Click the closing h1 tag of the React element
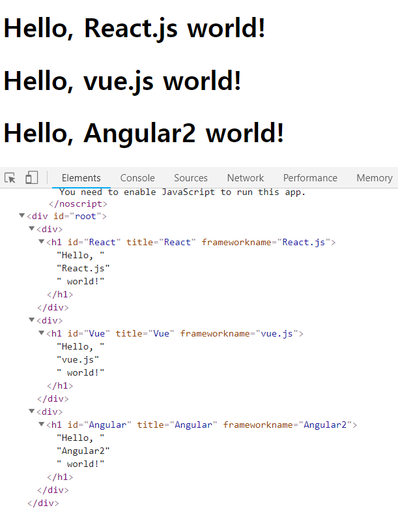The width and height of the screenshot is (398, 510). [x=60, y=295]
